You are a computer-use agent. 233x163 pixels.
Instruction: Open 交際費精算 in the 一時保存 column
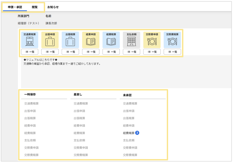click(31, 155)
